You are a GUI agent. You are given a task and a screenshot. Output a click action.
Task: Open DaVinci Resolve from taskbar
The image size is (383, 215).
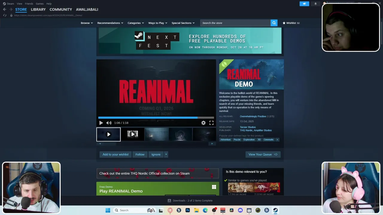232,210
